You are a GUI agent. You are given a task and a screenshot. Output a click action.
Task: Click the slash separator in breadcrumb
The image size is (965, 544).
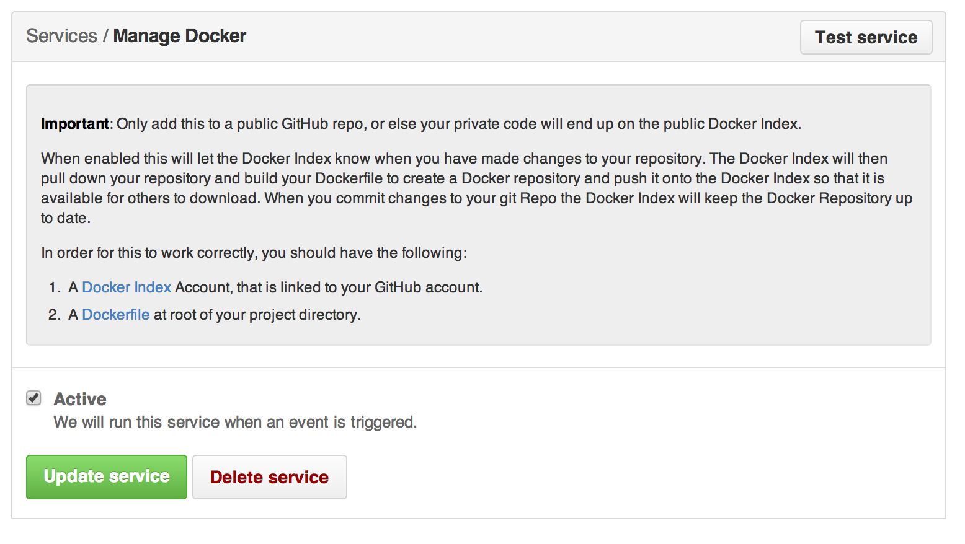(105, 36)
